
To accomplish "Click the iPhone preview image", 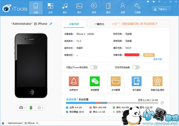I will (x=31, y=65).
